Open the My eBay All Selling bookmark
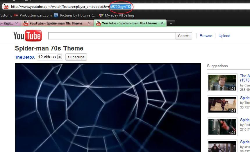 [119, 15]
